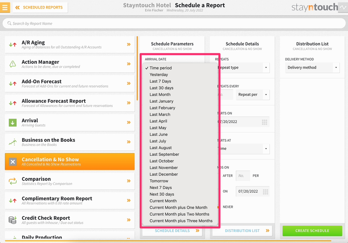348x243 pixels.
Task: Click the Cancellation & No Show X icon
Action: [12, 161]
